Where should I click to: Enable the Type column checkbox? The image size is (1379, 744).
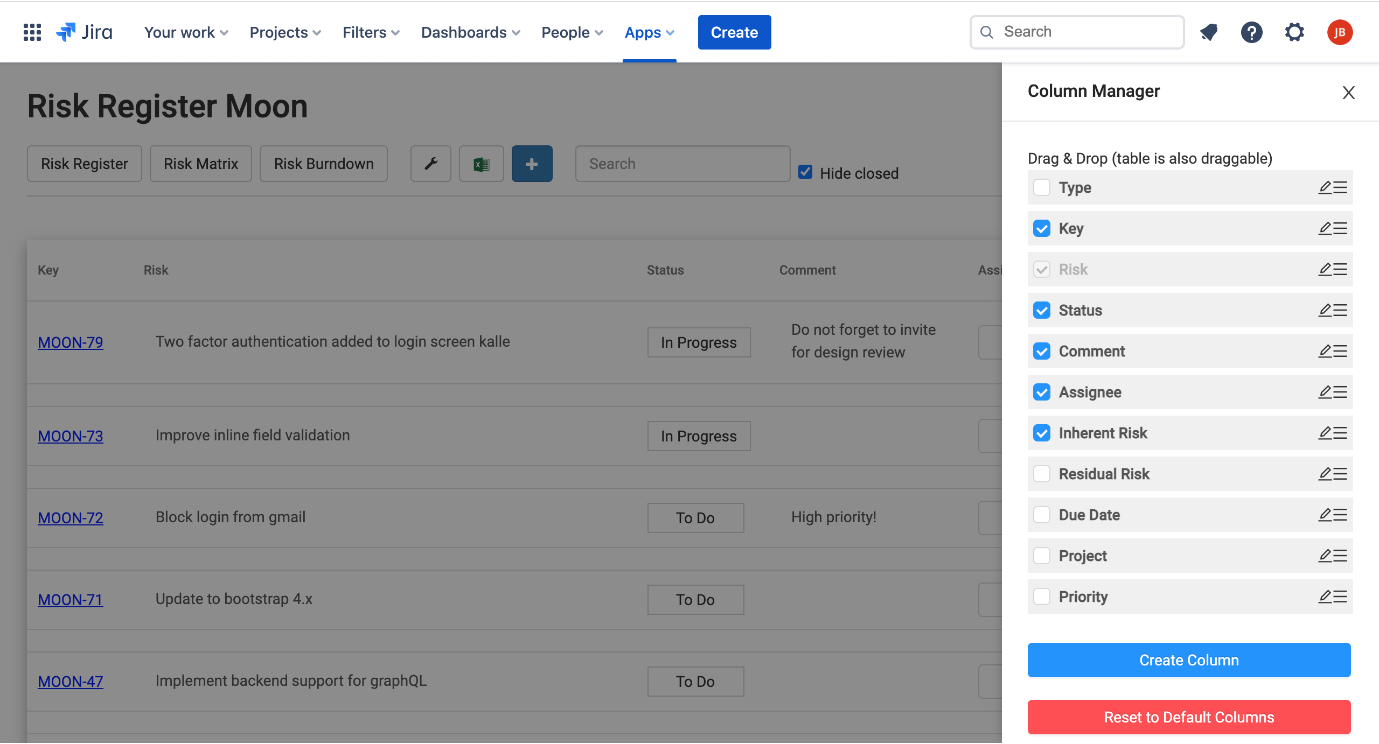[x=1042, y=187]
